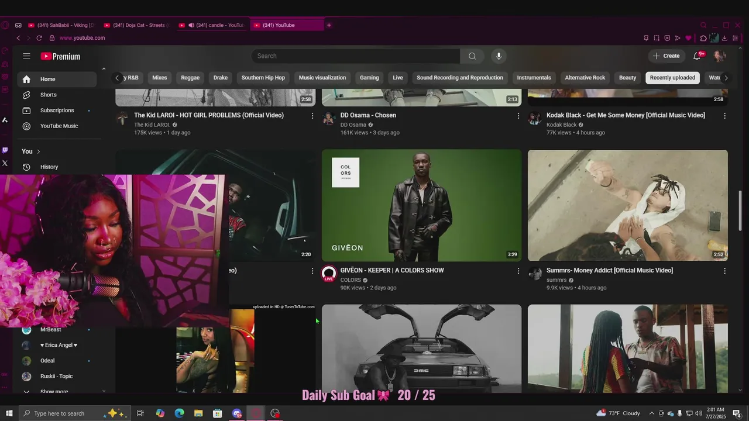The image size is (749, 421).
Task: Open the COLORS channel avatar
Action: coord(329,274)
